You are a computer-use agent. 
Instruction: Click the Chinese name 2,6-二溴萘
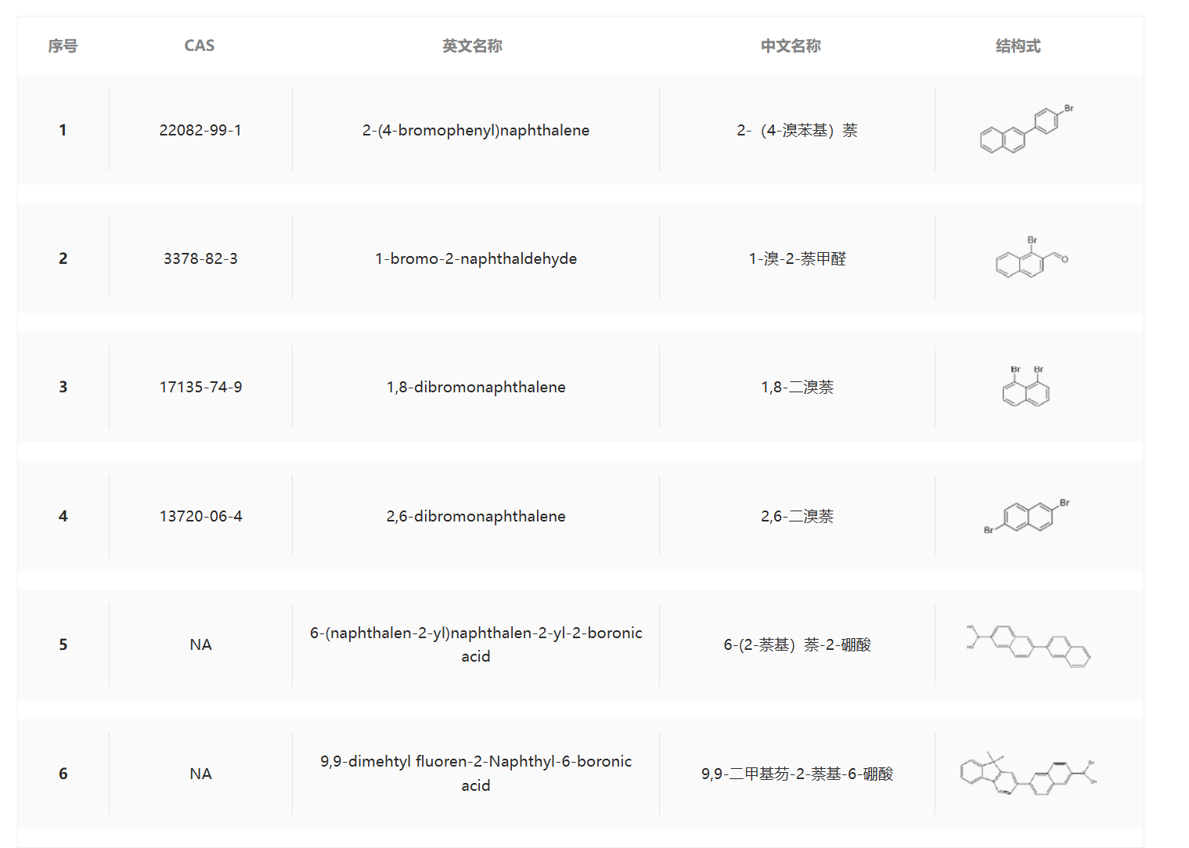797,516
